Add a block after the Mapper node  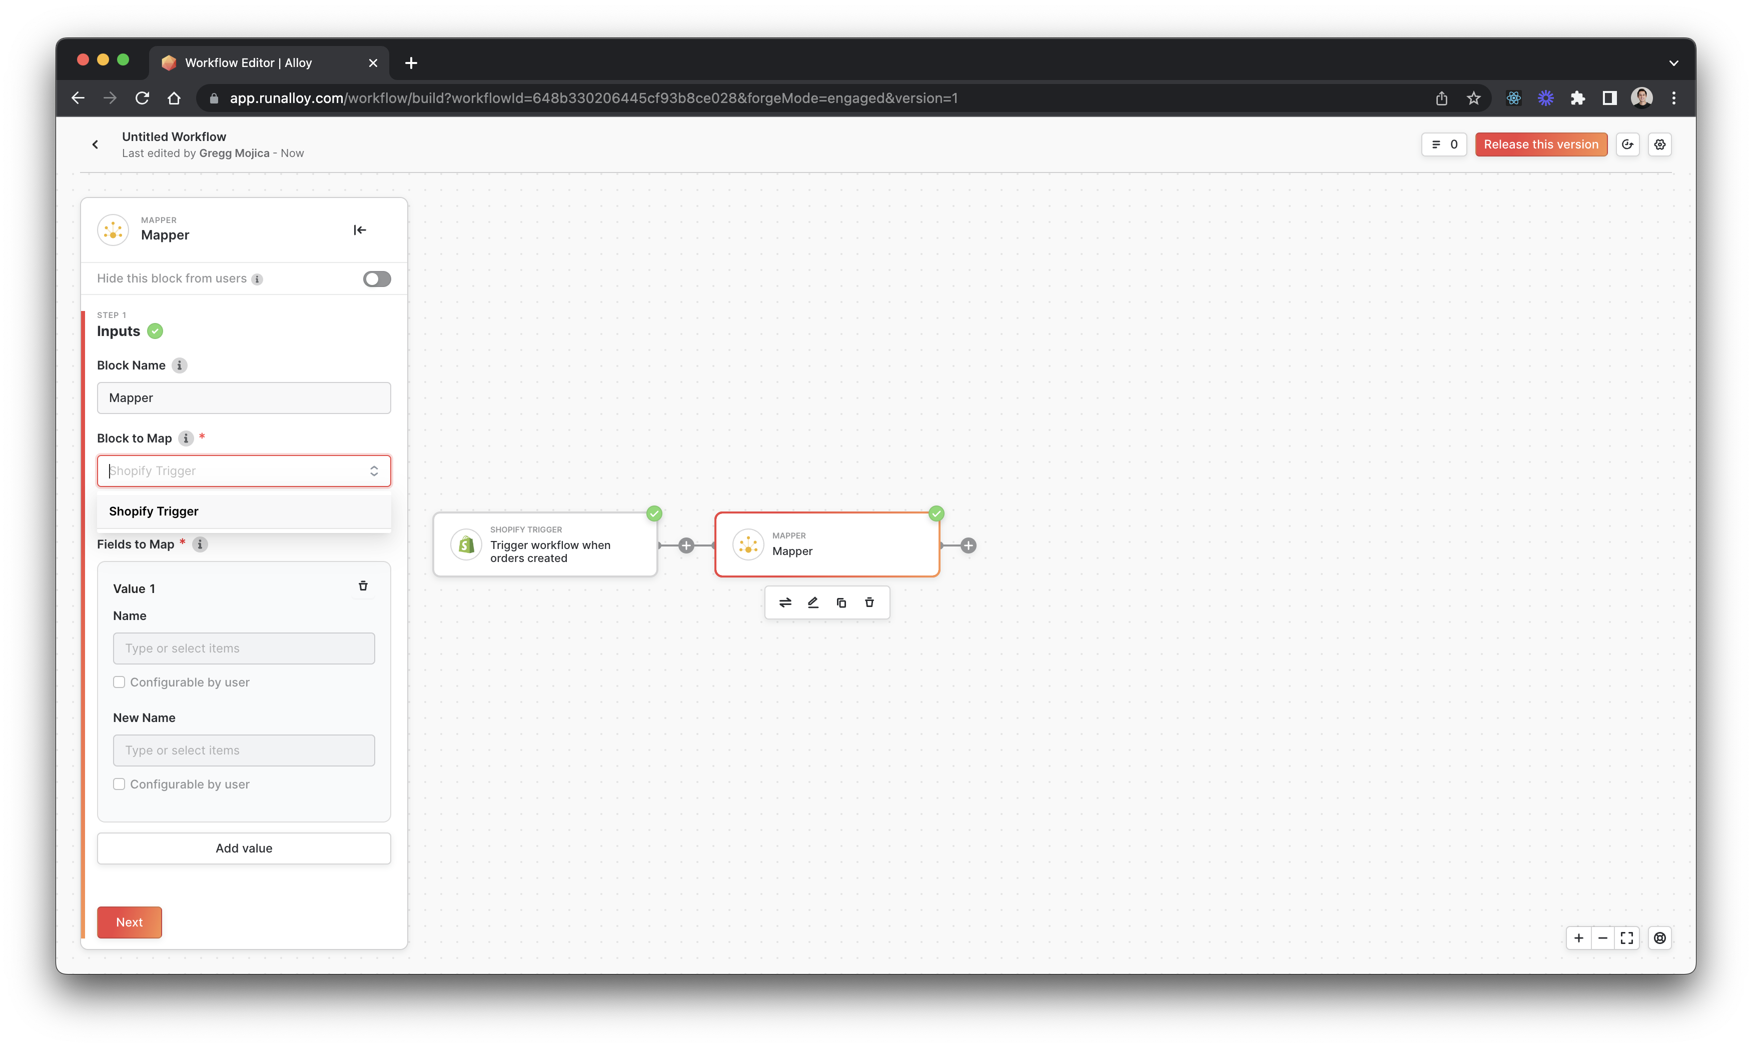pyautogui.click(x=969, y=545)
